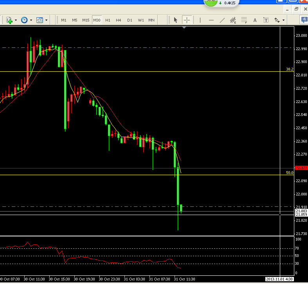Draw a vertical line tool
This screenshot has height=284, width=308.
pyautogui.click(x=200, y=20)
